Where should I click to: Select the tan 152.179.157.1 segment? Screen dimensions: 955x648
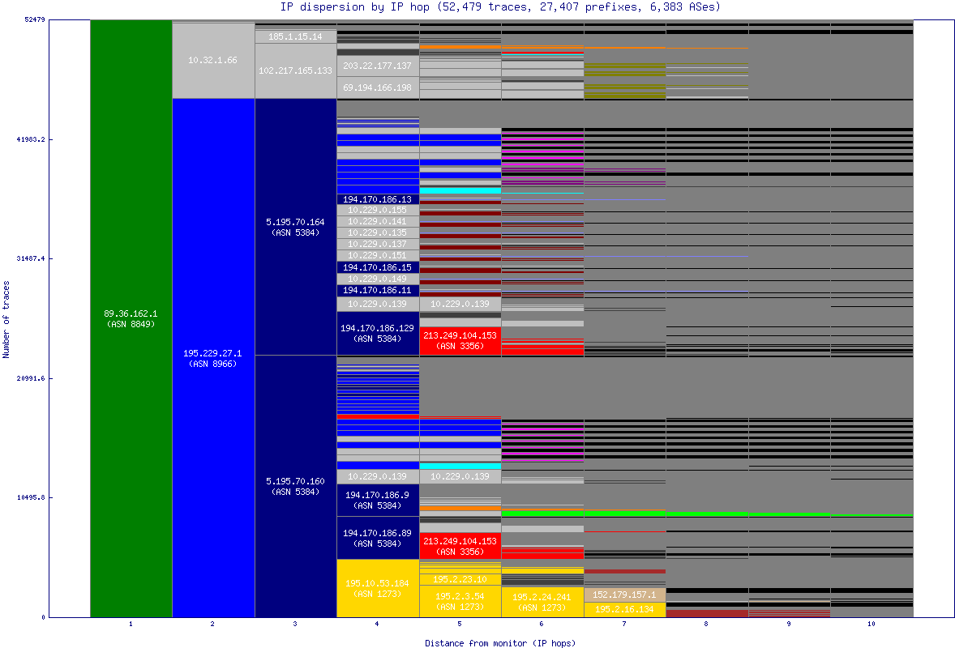coord(624,595)
